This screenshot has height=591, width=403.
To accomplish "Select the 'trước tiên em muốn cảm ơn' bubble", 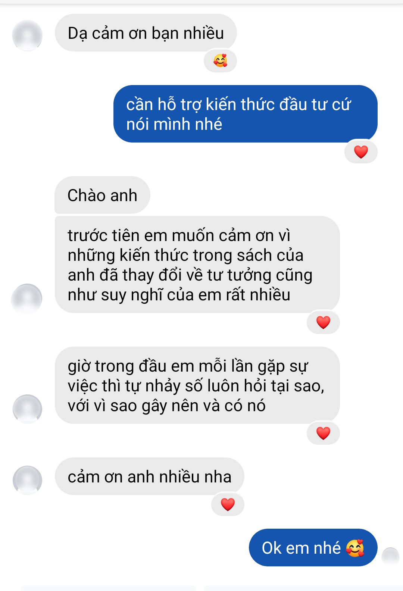I will click(197, 265).
